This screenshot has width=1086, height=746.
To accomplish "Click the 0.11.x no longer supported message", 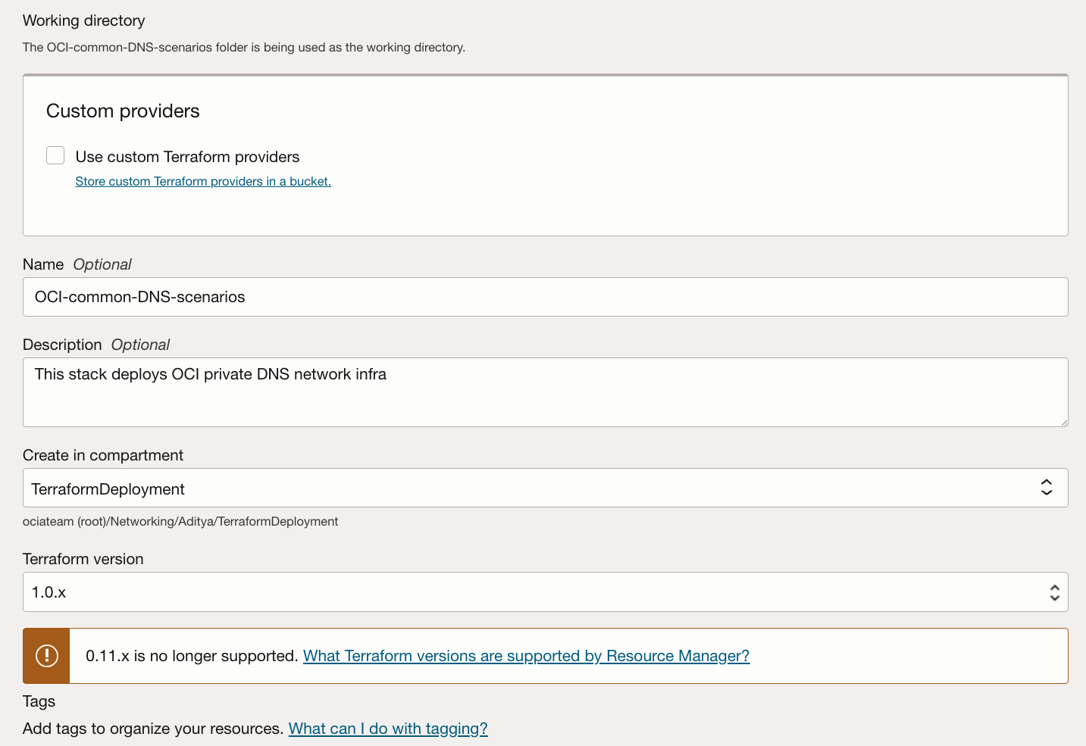I will tap(192, 656).
